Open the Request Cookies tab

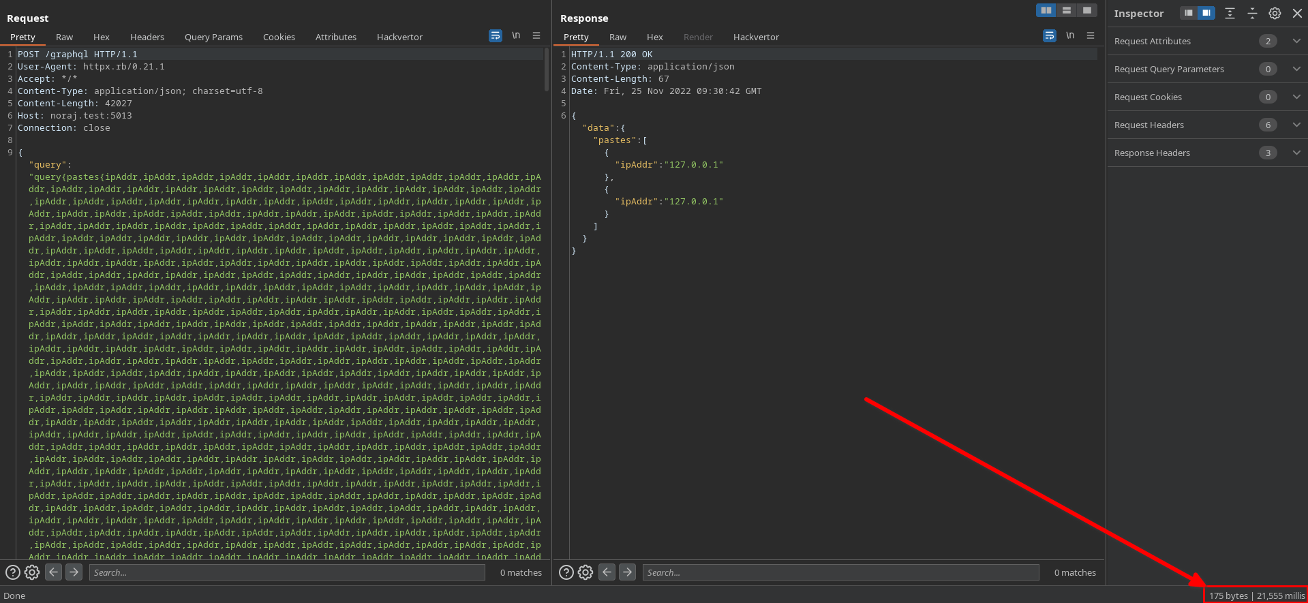coord(279,37)
